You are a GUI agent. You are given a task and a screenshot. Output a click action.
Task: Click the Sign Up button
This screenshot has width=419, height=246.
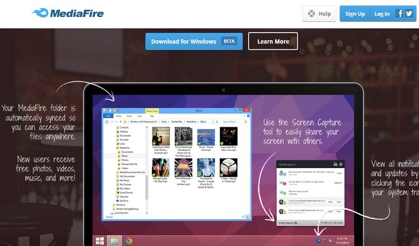point(355,14)
